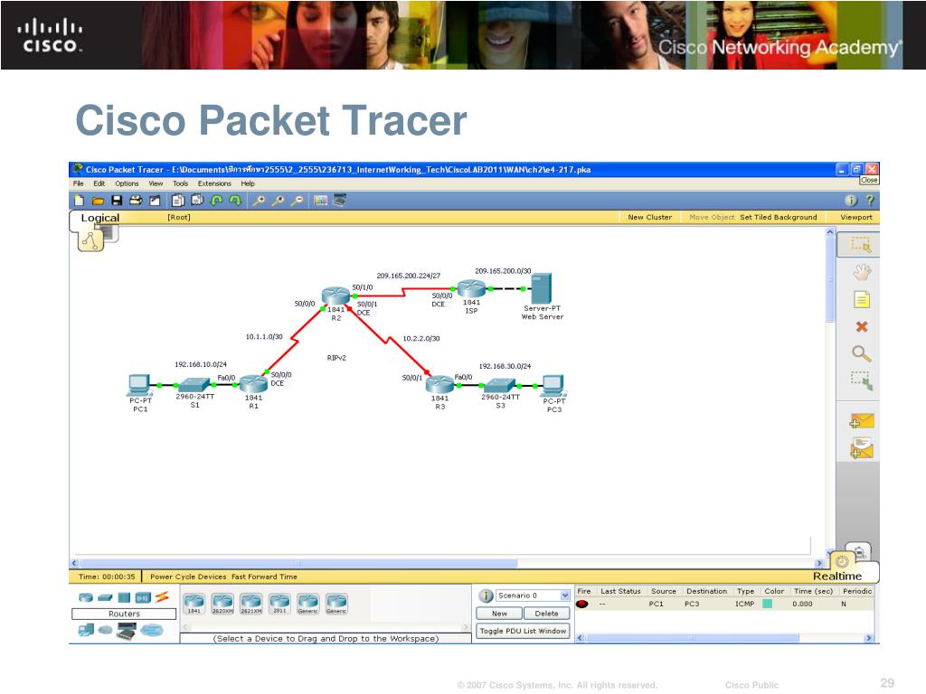Open the Tools menu
Screen dimensions: 926x694
[x=181, y=183]
